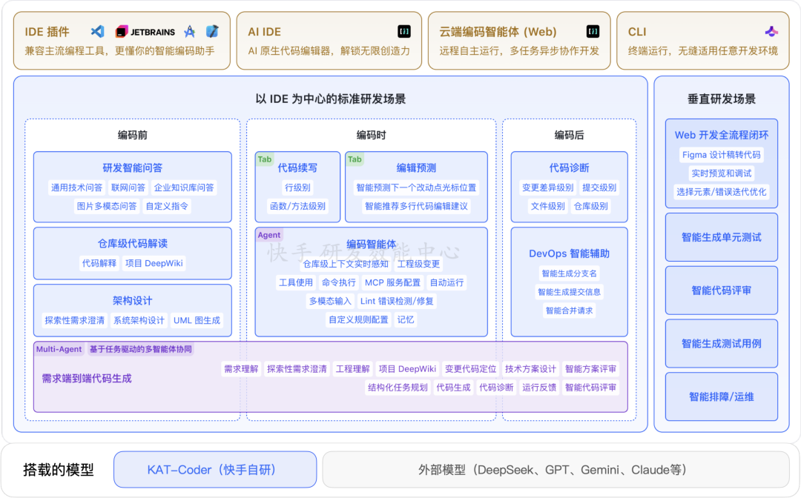Click the 图片多模态问答 chip
The height and width of the screenshot is (498, 801).
[107, 205]
